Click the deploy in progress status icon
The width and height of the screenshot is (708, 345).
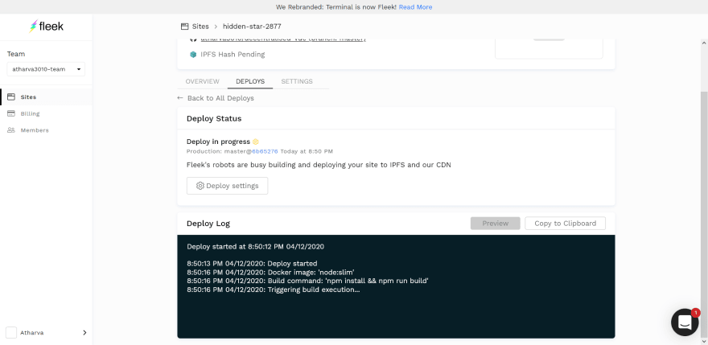pyautogui.click(x=256, y=142)
